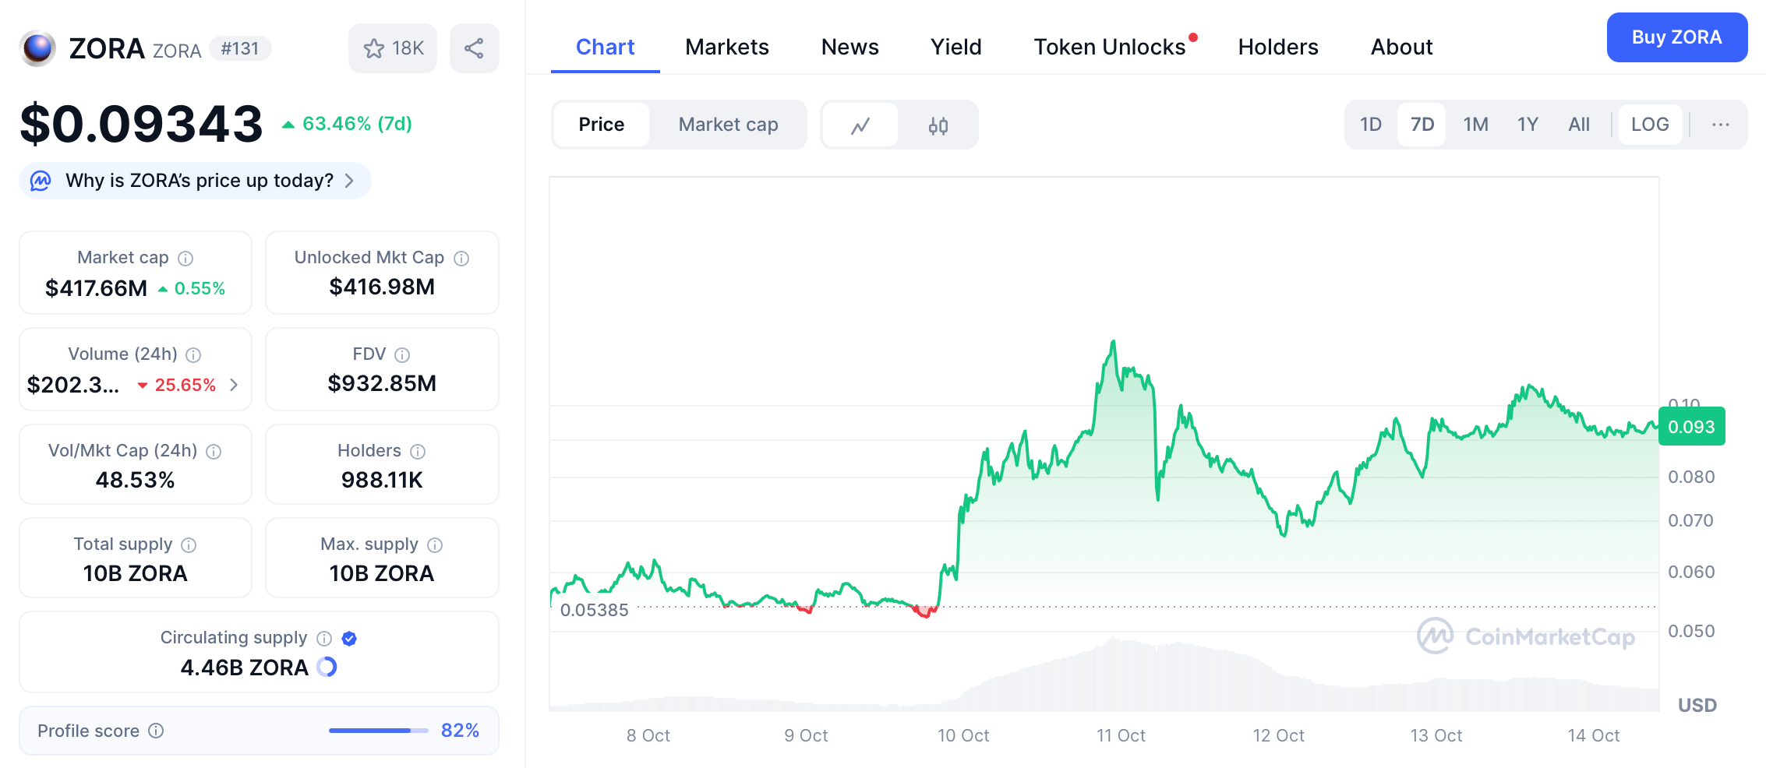Image resolution: width=1766 pixels, height=768 pixels.
Task: Select the 1M time range
Action: 1475,124
